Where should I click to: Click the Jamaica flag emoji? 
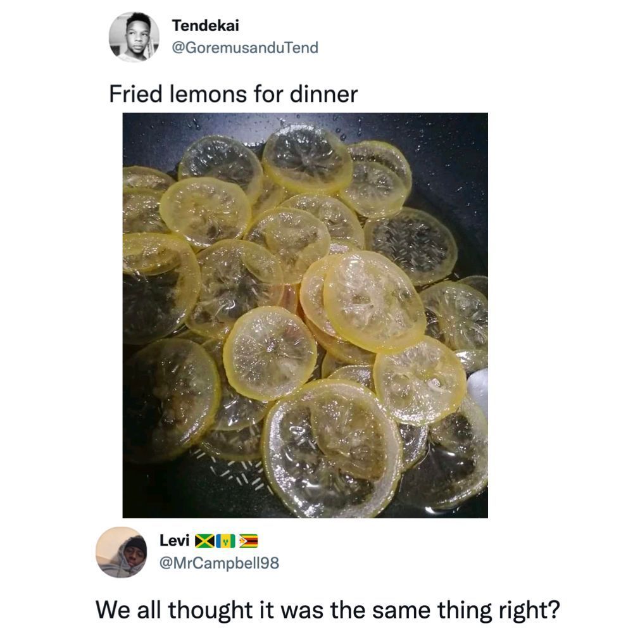[204, 542]
